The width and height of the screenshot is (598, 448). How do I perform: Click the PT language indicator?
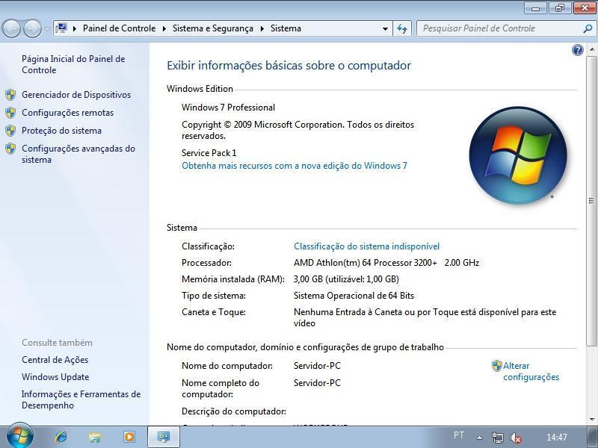459,435
